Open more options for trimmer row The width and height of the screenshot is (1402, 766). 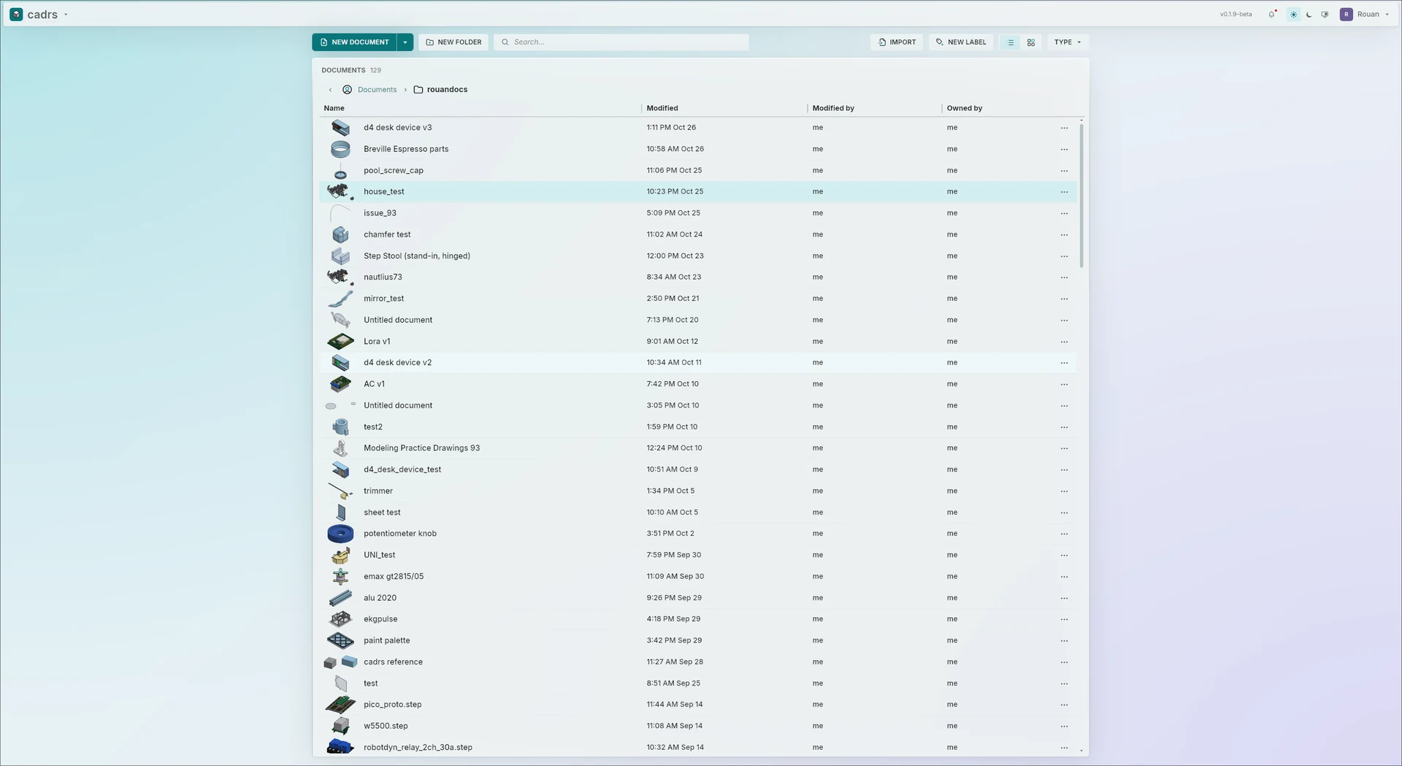[1064, 491]
